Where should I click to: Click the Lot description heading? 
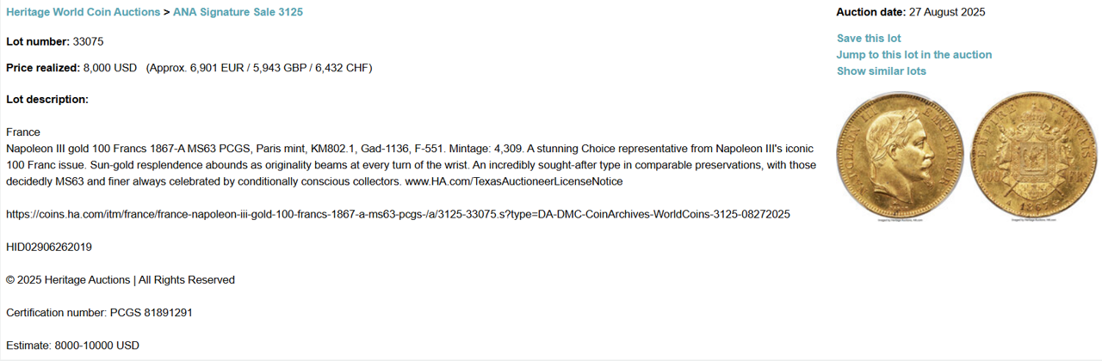click(x=47, y=99)
